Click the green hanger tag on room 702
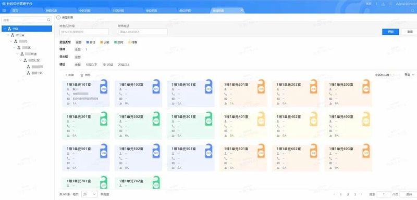Viewport: 417px width, 200px height. (x=156, y=183)
